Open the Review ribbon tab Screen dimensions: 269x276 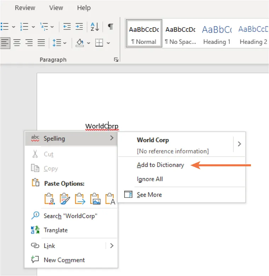(x=25, y=8)
